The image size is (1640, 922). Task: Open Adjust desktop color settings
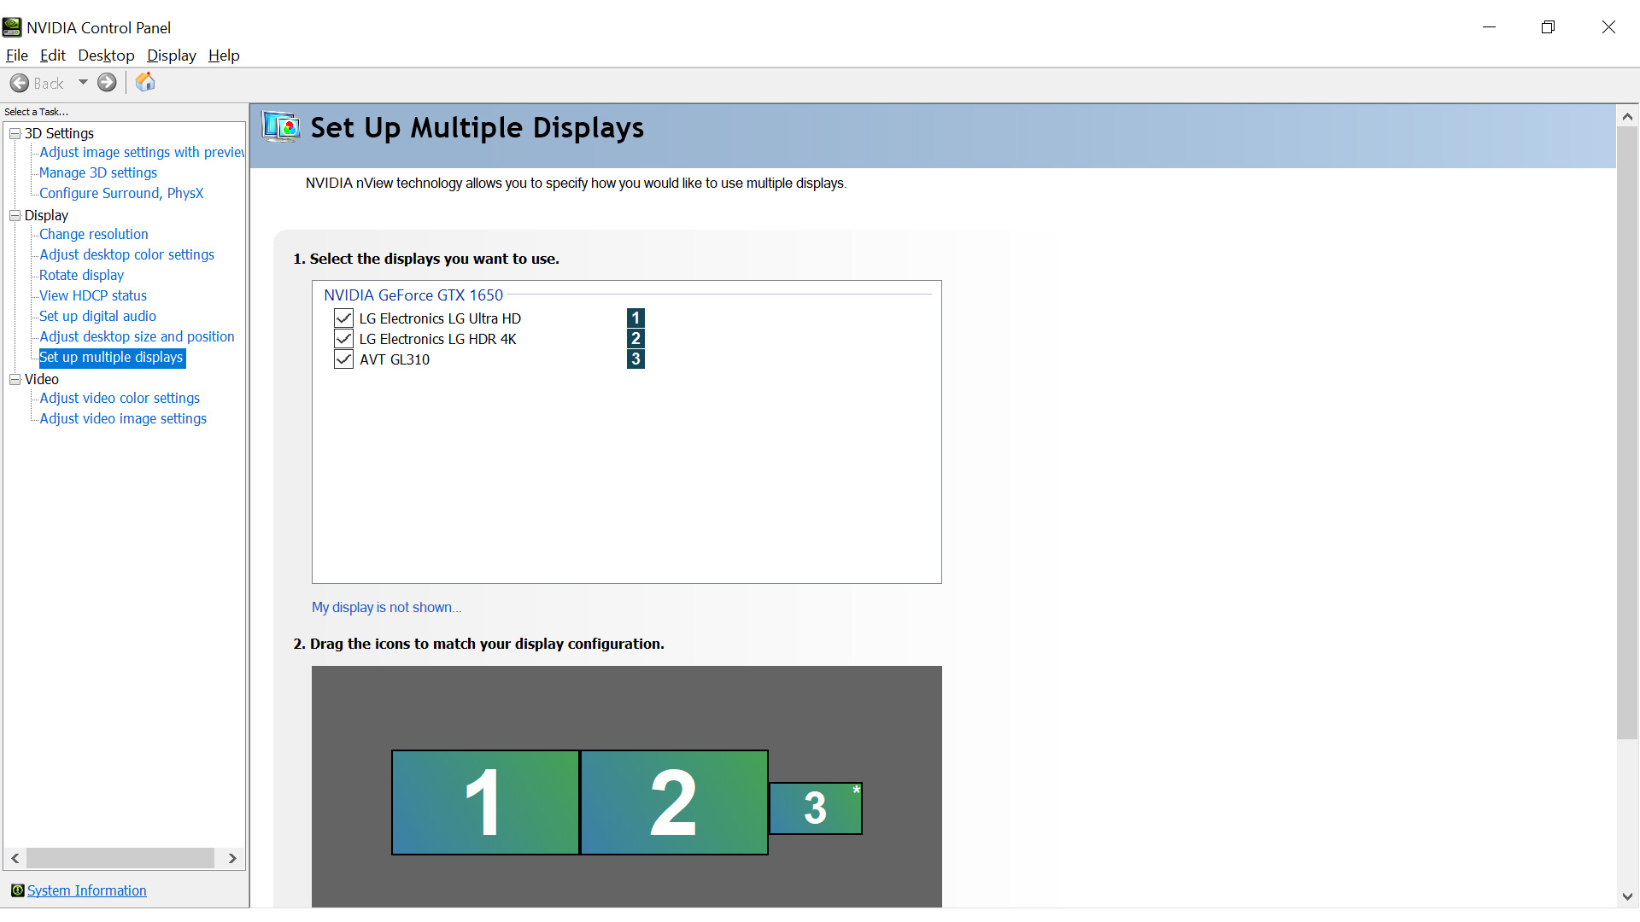click(127, 254)
